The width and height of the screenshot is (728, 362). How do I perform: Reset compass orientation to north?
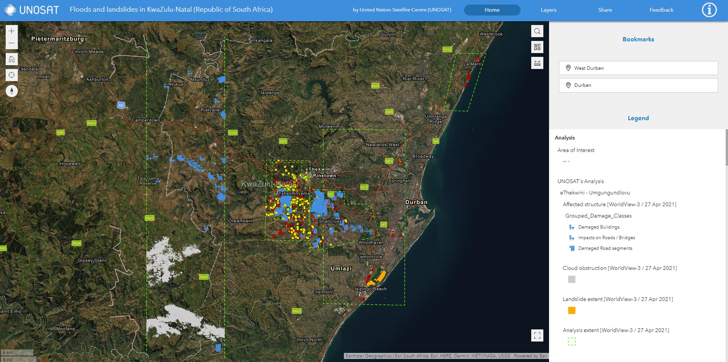point(12,91)
